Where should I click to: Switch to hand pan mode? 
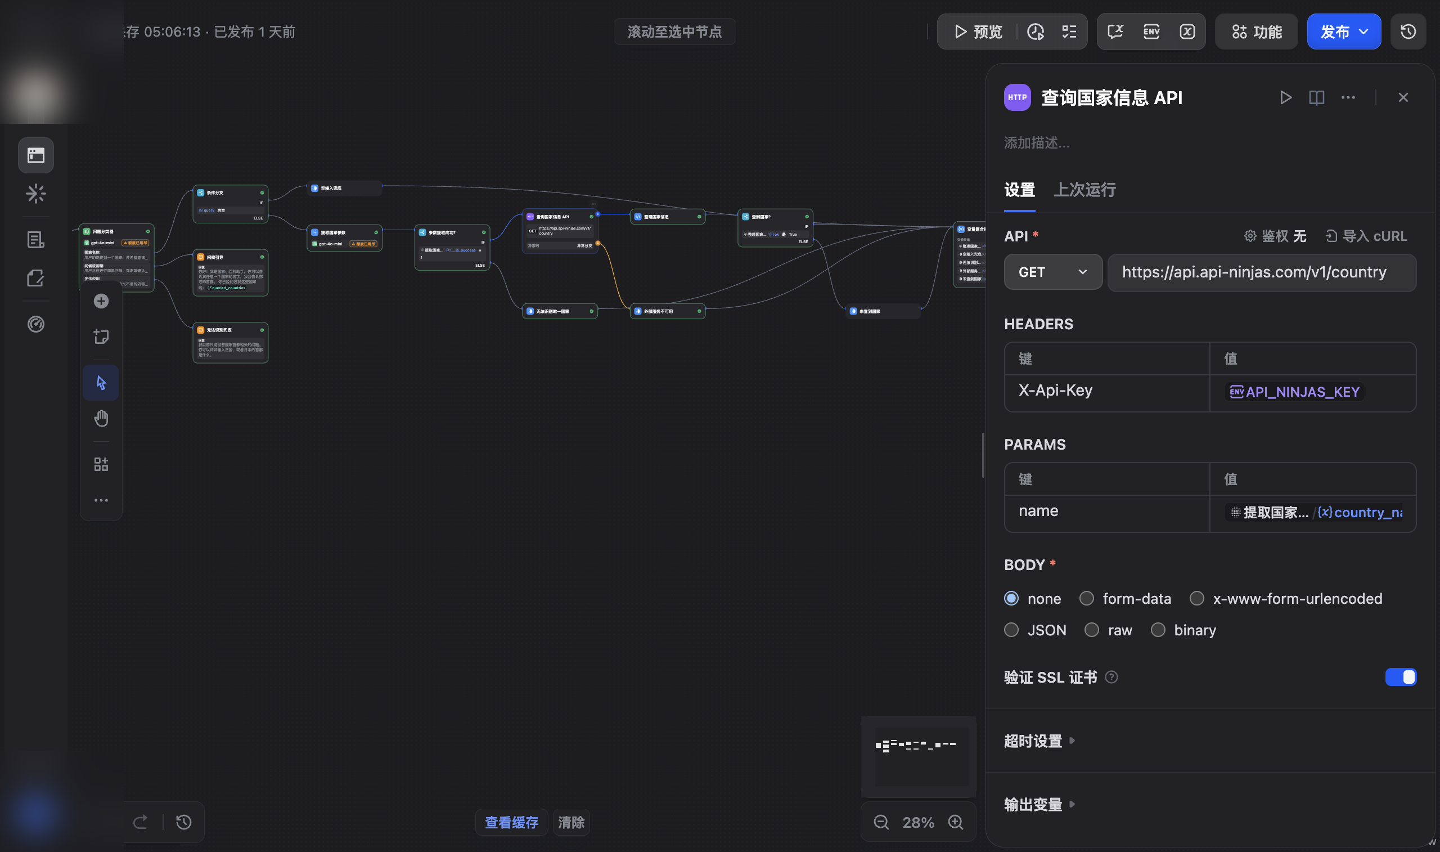coord(101,418)
